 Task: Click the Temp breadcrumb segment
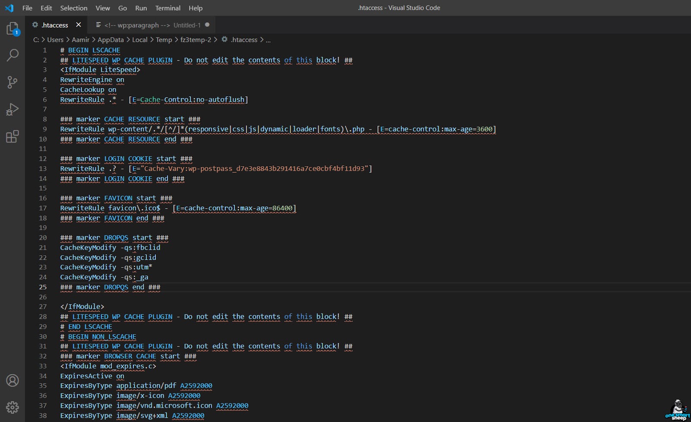[x=164, y=40]
